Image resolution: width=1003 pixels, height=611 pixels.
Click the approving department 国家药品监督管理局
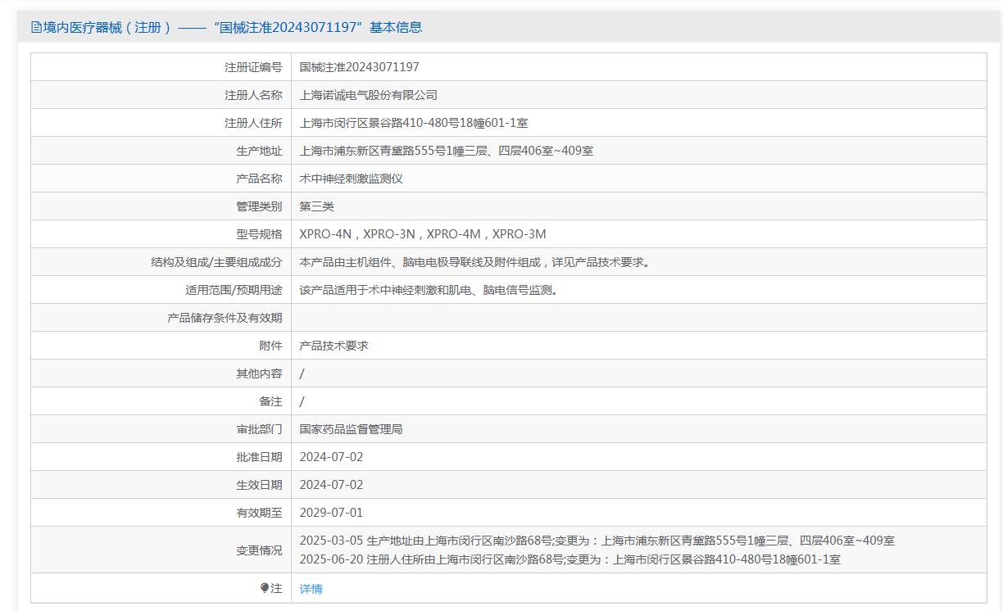[x=351, y=429]
